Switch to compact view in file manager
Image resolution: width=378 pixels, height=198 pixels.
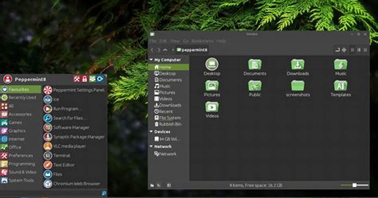pos(365,50)
